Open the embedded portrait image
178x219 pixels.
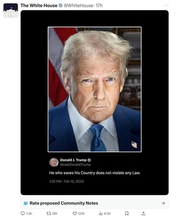pos(94,89)
